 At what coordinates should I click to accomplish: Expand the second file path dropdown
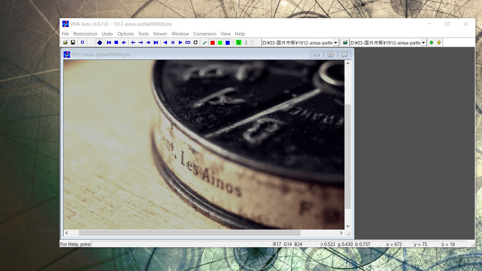[x=423, y=43]
